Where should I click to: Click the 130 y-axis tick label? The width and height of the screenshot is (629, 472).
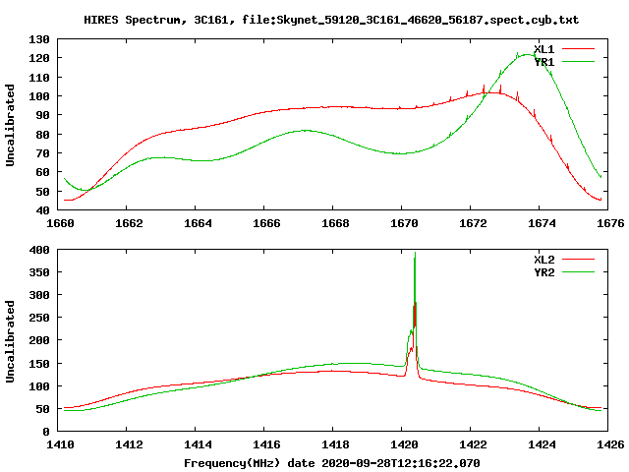pos(39,39)
